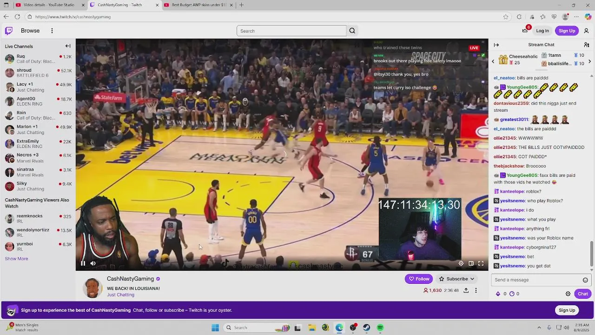This screenshot has width=595, height=335.
Task: Open the shroud channel in sidebar
Action: click(38, 73)
